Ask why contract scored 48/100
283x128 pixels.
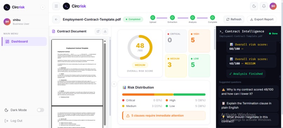248,92
